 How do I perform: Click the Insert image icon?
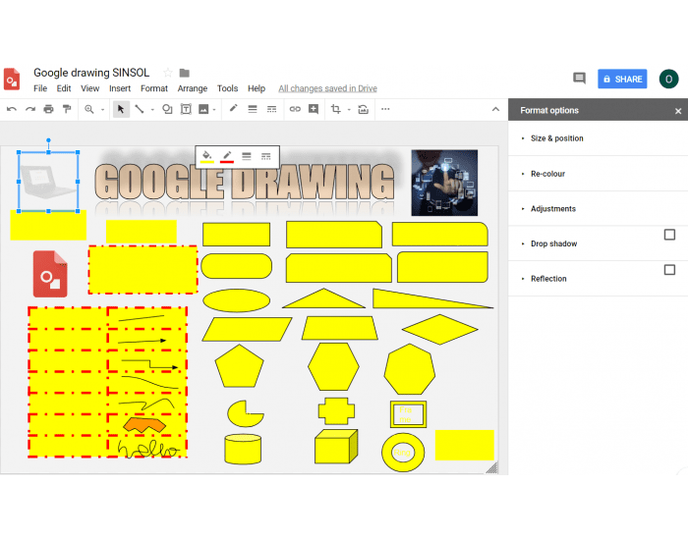(203, 109)
